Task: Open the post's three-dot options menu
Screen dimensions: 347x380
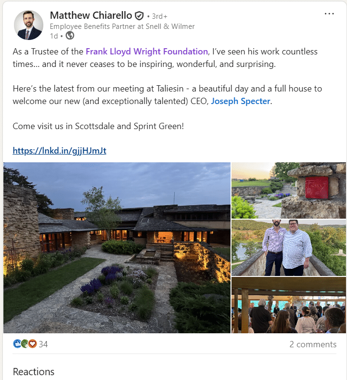Action: (x=329, y=14)
